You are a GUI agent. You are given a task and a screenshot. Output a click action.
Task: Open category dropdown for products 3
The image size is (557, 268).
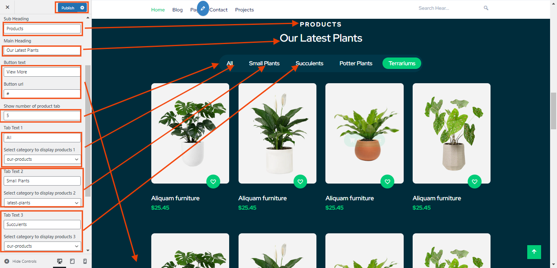pyautogui.click(x=42, y=246)
